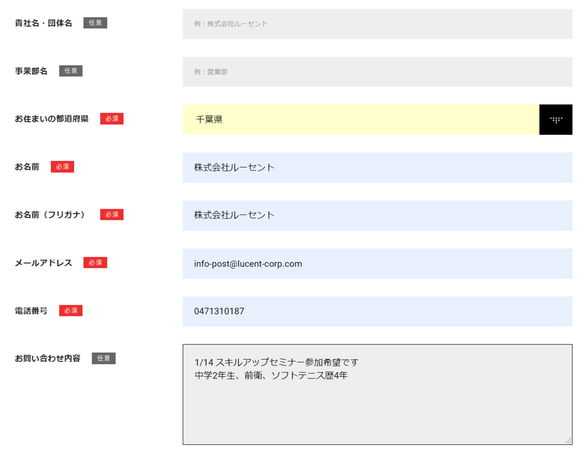
Task: Click the 必須 badge next to メールアドレス
Action: pos(95,263)
